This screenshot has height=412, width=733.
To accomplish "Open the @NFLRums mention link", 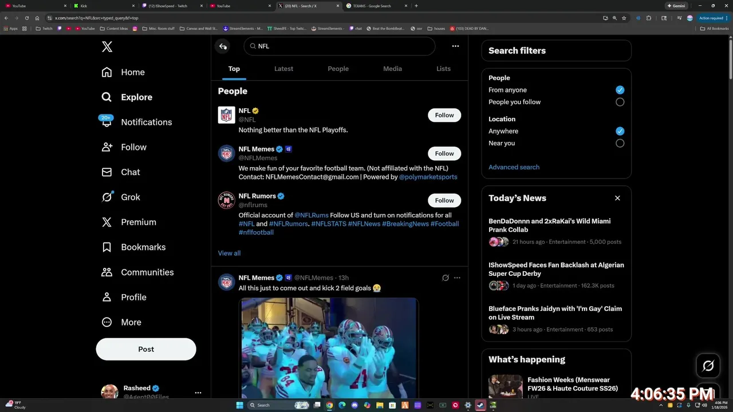I will coord(312,215).
